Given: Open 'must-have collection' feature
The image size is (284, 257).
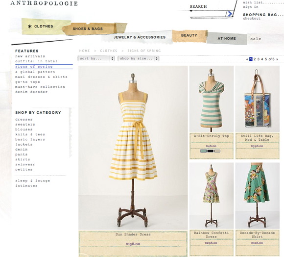Looking at the screenshot, I should click(x=40, y=87).
